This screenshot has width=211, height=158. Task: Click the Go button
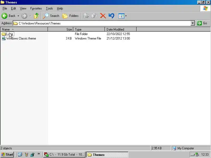click(x=202, y=23)
